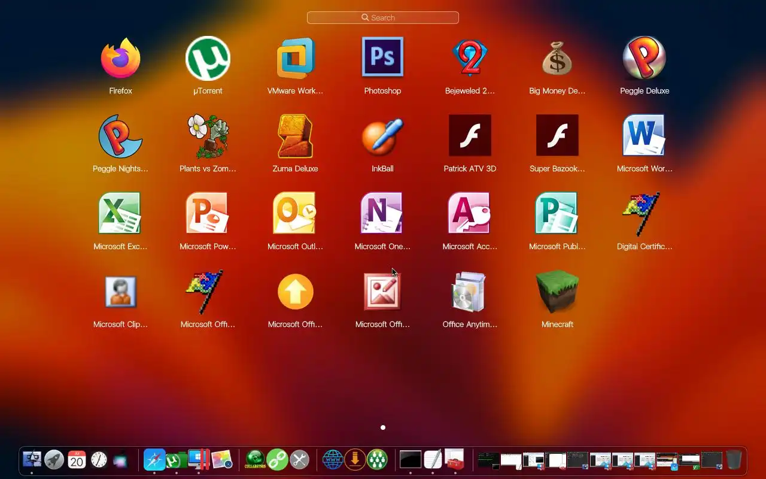Open the Photos/Preview icon in dock
The width and height of the screenshot is (766, 479).
(x=221, y=460)
